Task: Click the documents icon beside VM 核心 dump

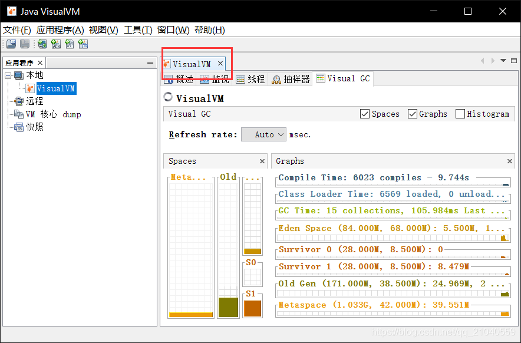Action: [19, 114]
